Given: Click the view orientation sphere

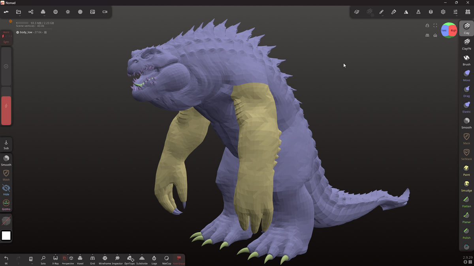Looking at the screenshot, I should tap(449, 30).
